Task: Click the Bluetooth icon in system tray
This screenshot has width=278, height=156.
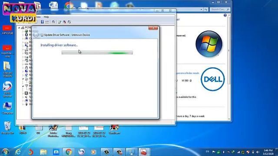Action: tap(224, 152)
